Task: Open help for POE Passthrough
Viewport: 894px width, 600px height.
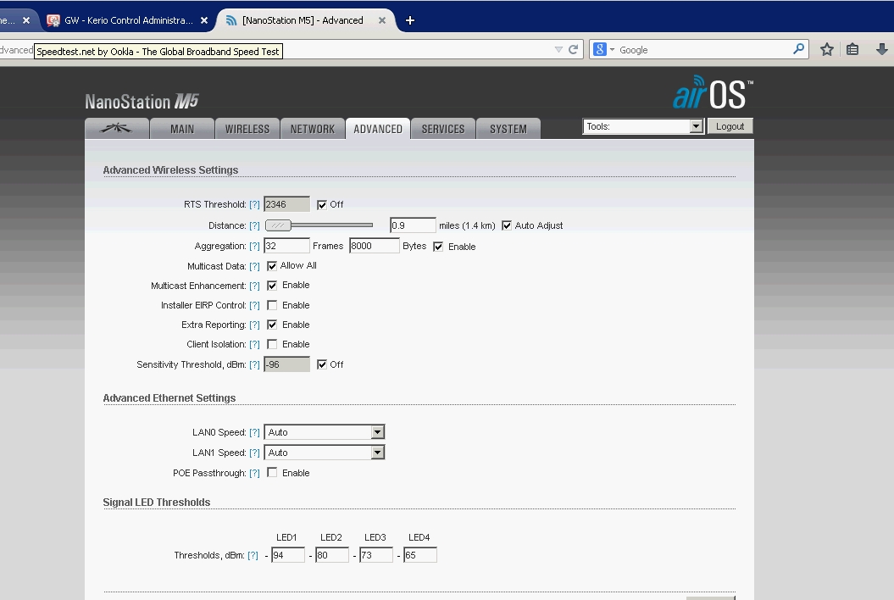Action: (254, 474)
